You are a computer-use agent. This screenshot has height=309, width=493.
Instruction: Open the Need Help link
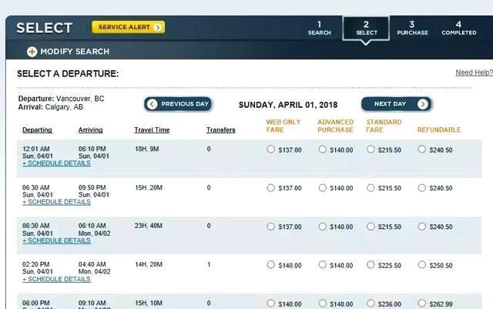pos(475,72)
